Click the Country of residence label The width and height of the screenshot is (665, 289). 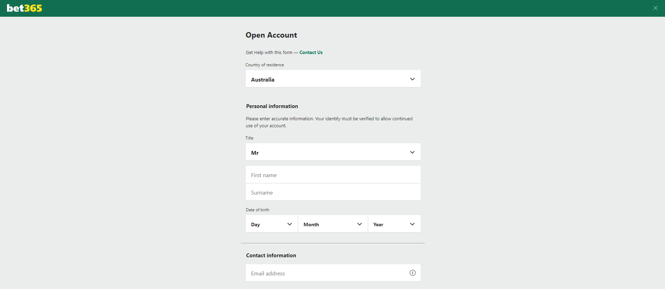(x=265, y=65)
